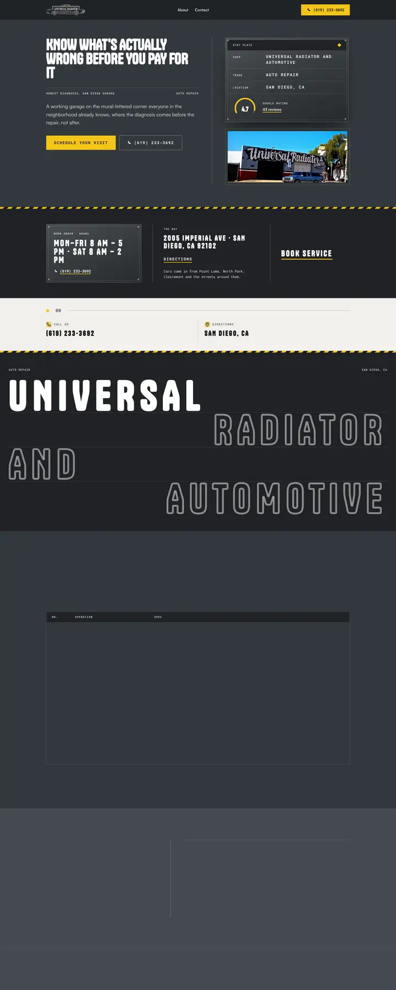Click the Stat Plate label
The height and width of the screenshot is (990, 396).
pyautogui.click(x=243, y=45)
